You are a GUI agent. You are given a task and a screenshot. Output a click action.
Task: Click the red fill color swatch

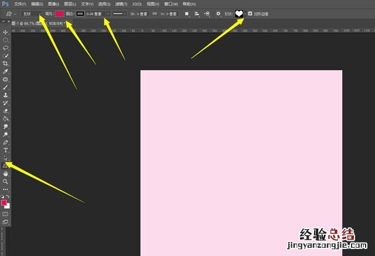(60, 13)
